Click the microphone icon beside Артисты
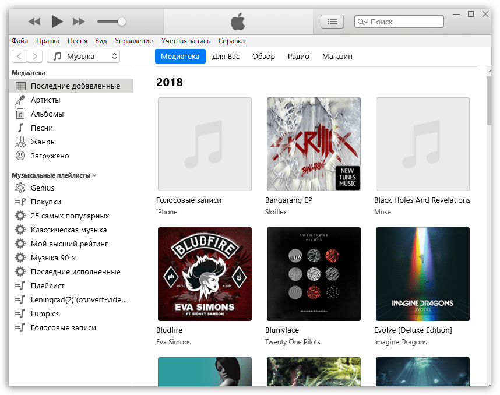This screenshot has width=500, height=395. 20,100
